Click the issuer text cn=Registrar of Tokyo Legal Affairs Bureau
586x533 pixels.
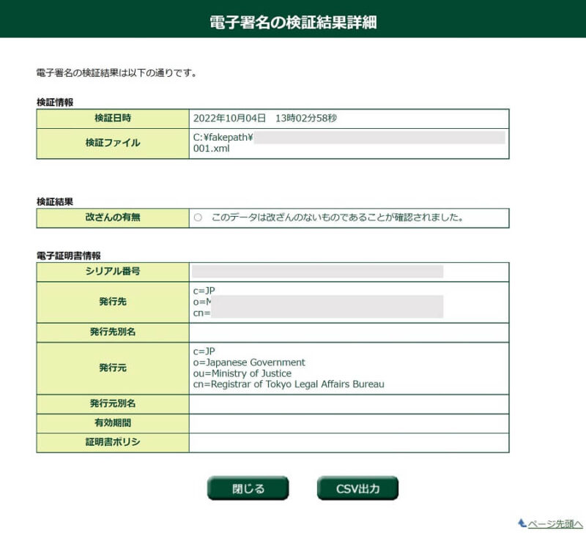[289, 384]
